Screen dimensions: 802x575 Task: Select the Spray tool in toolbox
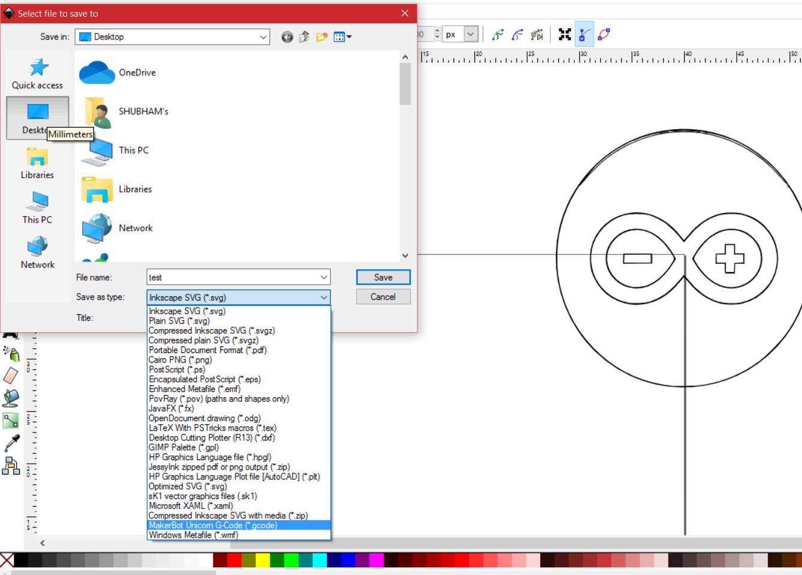tap(11, 353)
